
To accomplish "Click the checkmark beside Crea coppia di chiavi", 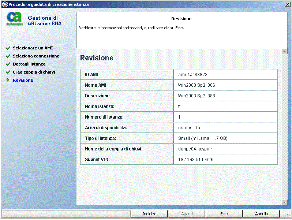I will point(8,72).
